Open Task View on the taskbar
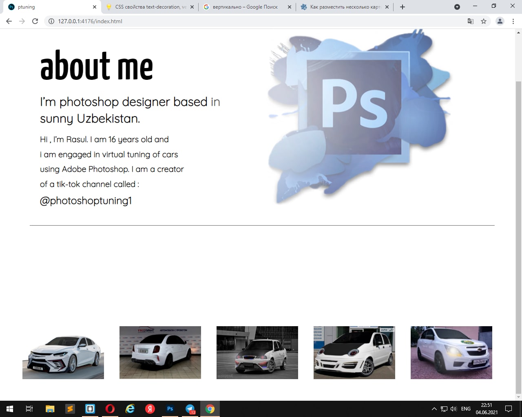Image resolution: width=522 pixels, height=417 pixels. click(29, 409)
